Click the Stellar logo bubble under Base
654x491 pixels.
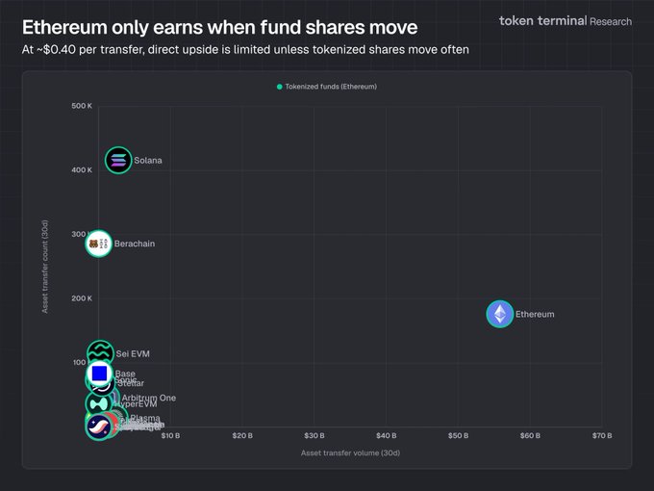coord(103,387)
